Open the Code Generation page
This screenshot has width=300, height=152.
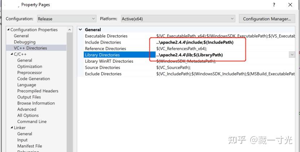(x=34, y=79)
